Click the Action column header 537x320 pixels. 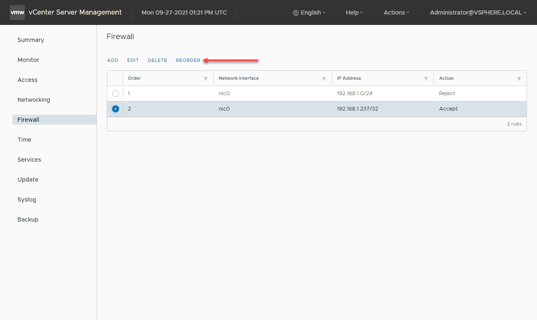pos(446,78)
